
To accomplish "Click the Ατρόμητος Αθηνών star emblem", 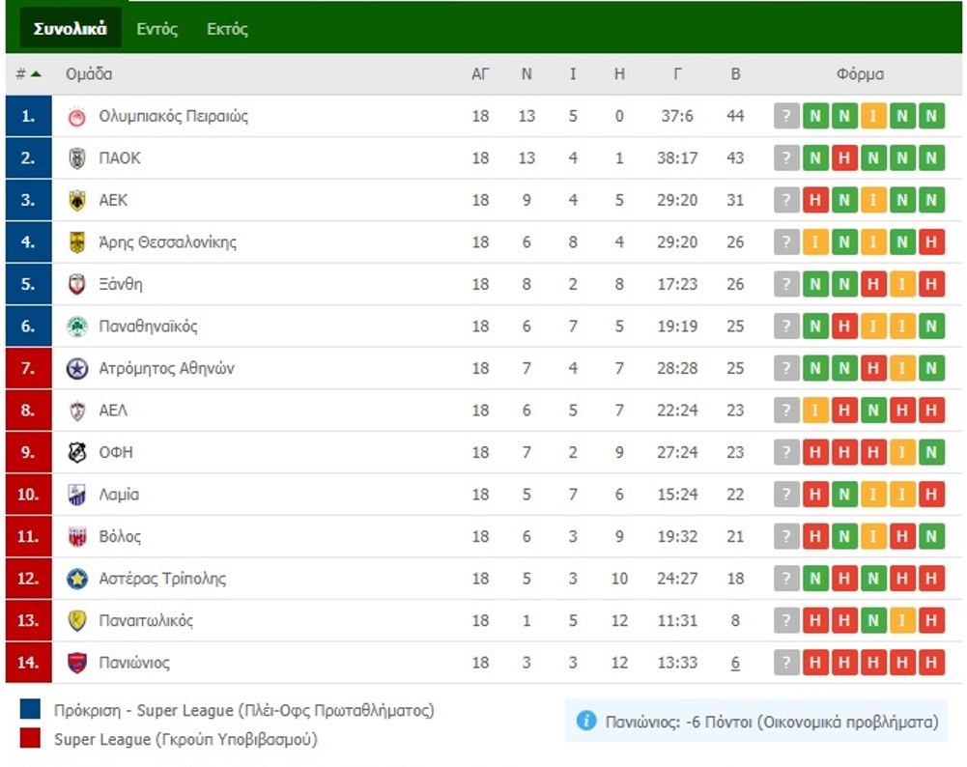I will coord(77,369).
